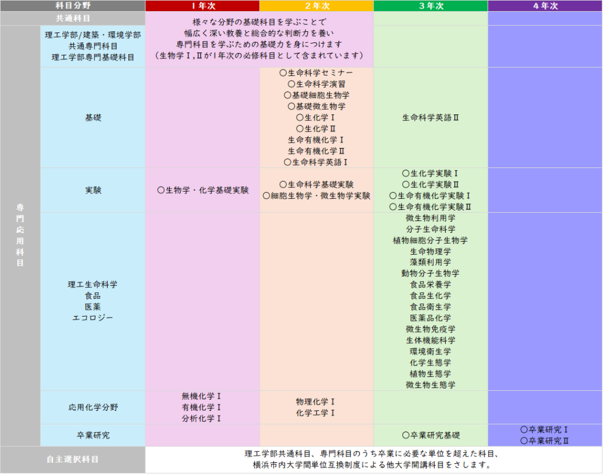Click the 生命科学英語Ⅱ course in year three
Viewport: 603px width, 474px height.
[430, 117]
